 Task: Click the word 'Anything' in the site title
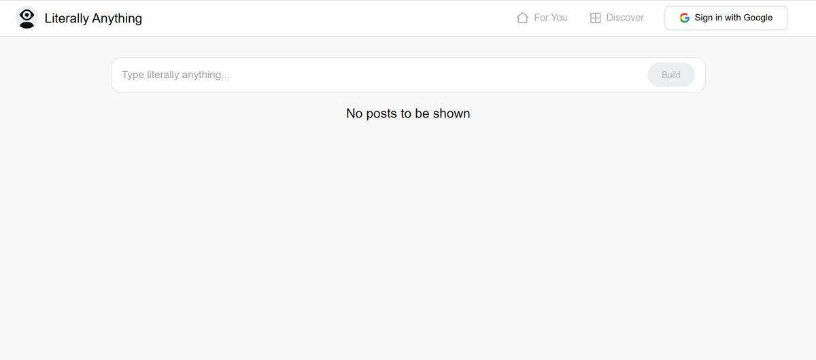(x=117, y=18)
